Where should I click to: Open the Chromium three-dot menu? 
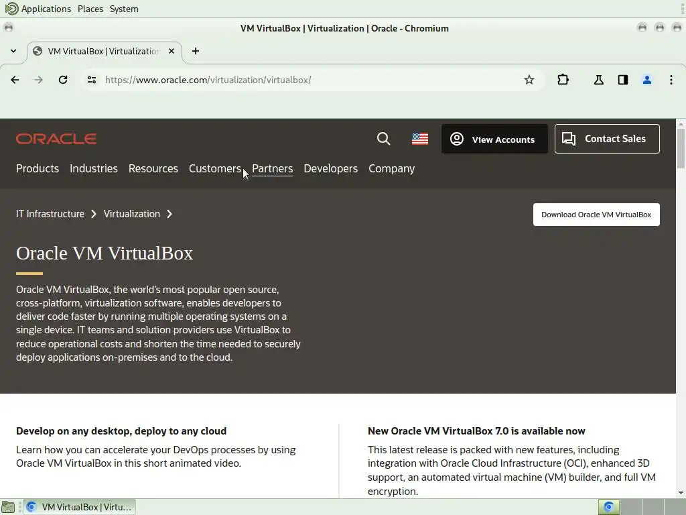click(671, 80)
